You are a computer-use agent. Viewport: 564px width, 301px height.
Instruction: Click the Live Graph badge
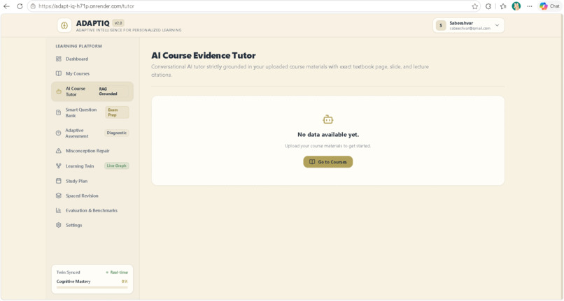pyautogui.click(x=117, y=166)
